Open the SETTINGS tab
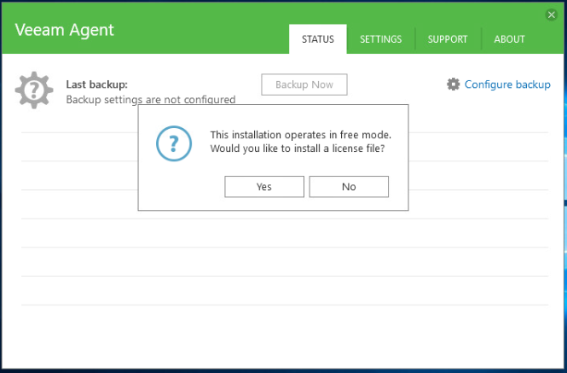 coord(380,39)
